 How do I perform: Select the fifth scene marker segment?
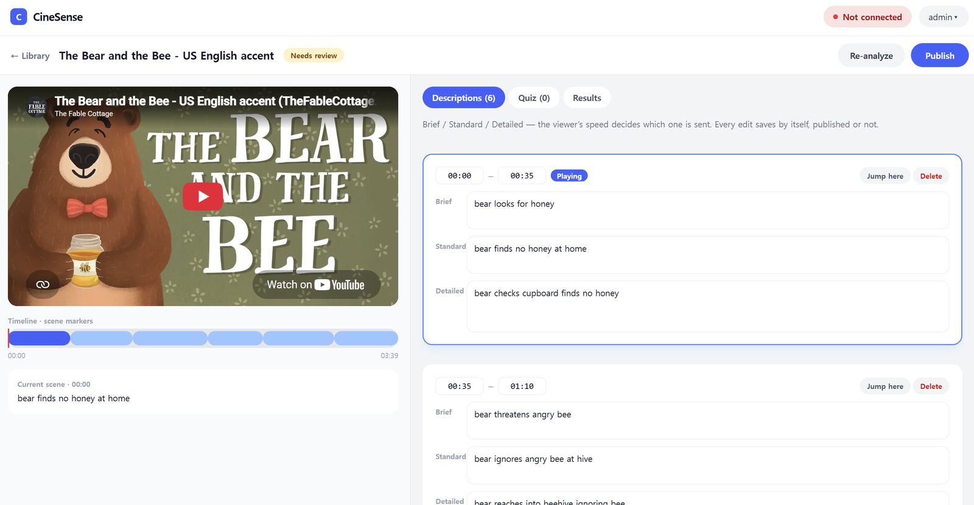pos(298,338)
